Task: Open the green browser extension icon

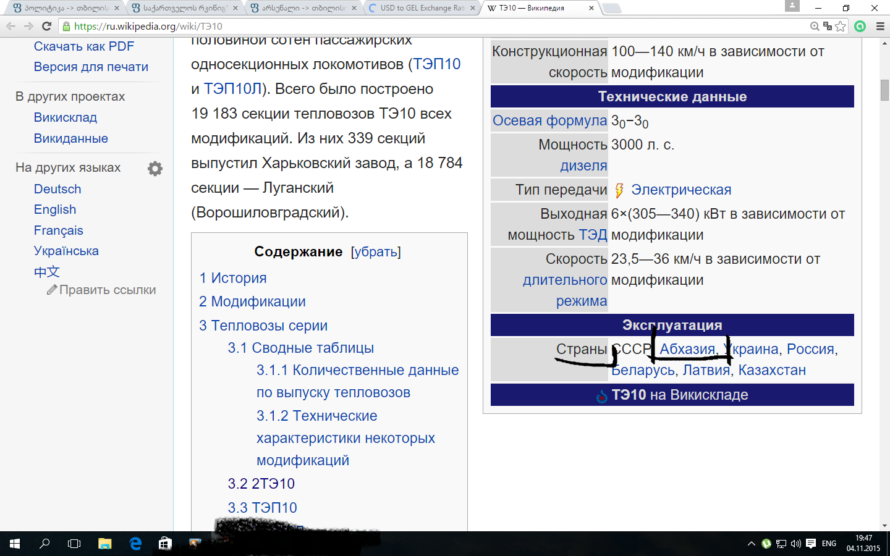Action: click(860, 26)
